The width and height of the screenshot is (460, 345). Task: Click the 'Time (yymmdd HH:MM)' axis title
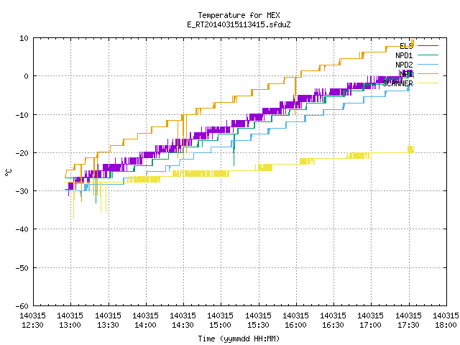coord(239,339)
